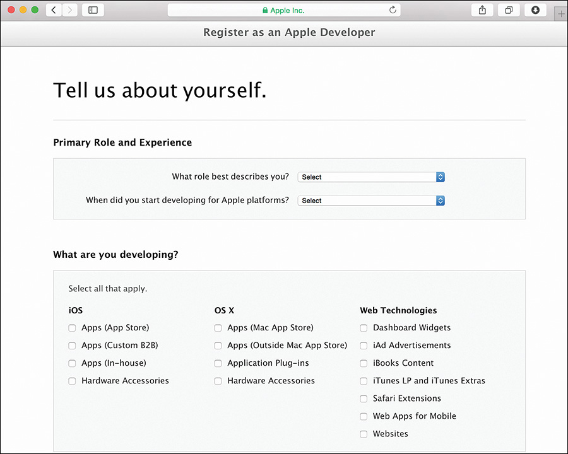This screenshot has width=568, height=454.
Task: Click the 'Web Technologies' column heading
Action: (398, 310)
